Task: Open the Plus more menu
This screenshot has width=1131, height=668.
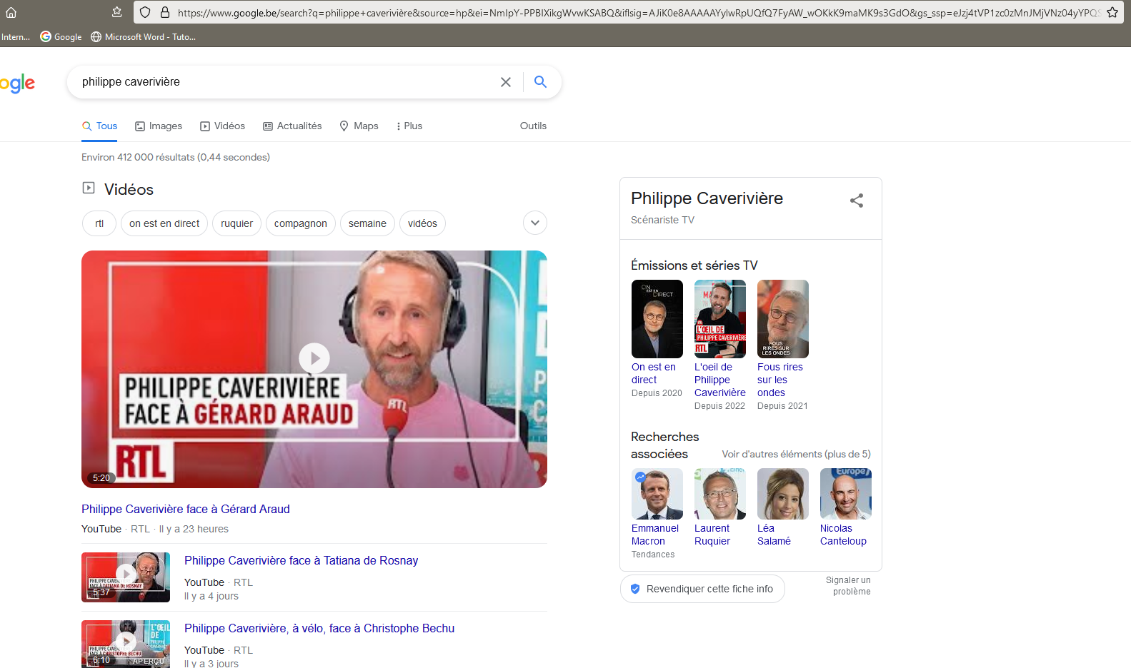Action: pos(409,126)
